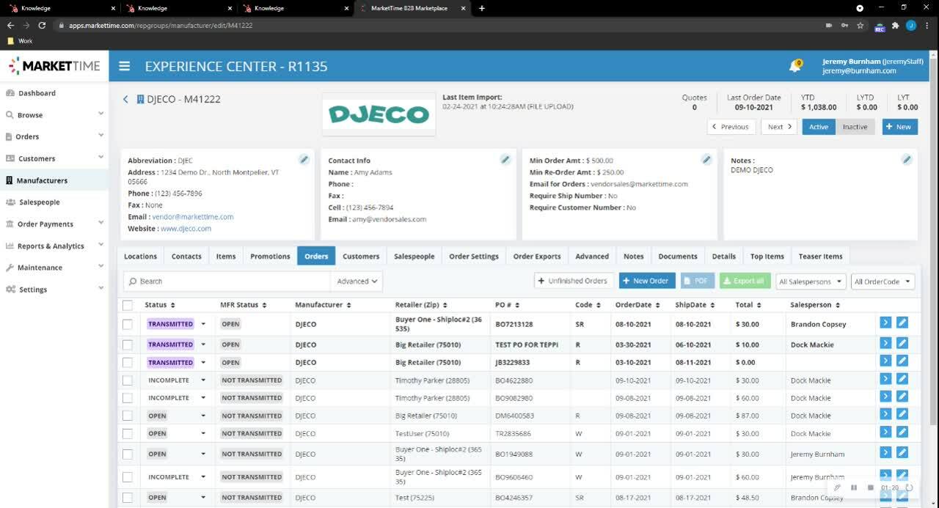Open order TEST PO FOR TEPPI arrow icon

(x=885, y=343)
